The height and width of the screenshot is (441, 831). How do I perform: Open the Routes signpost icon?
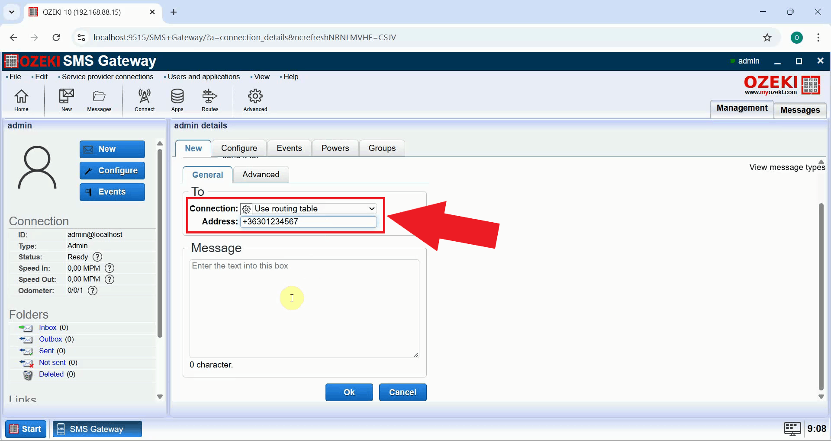tap(210, 100)
